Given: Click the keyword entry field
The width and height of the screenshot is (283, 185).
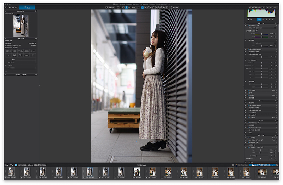Looking at the screenshot, I should [x=21, y=68].
